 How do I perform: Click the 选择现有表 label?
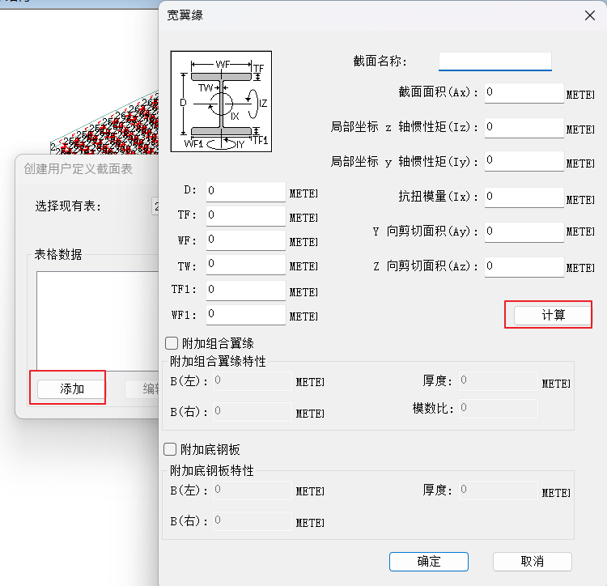coord(68,206)
